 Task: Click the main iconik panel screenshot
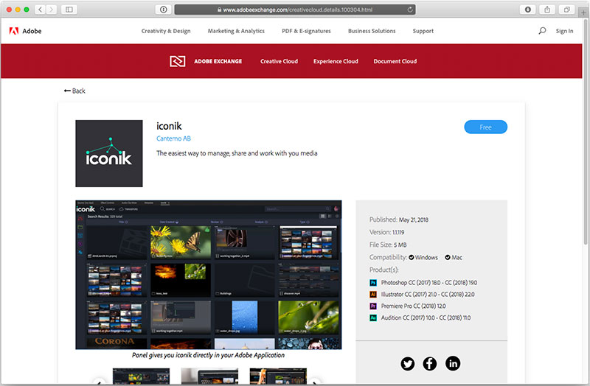pyautogui.click(x=209, y=274)
